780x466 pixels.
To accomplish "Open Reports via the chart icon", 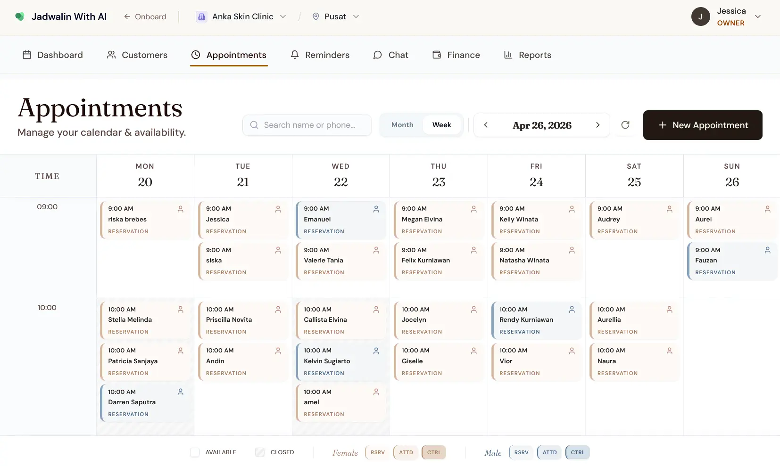I will 509,55.
